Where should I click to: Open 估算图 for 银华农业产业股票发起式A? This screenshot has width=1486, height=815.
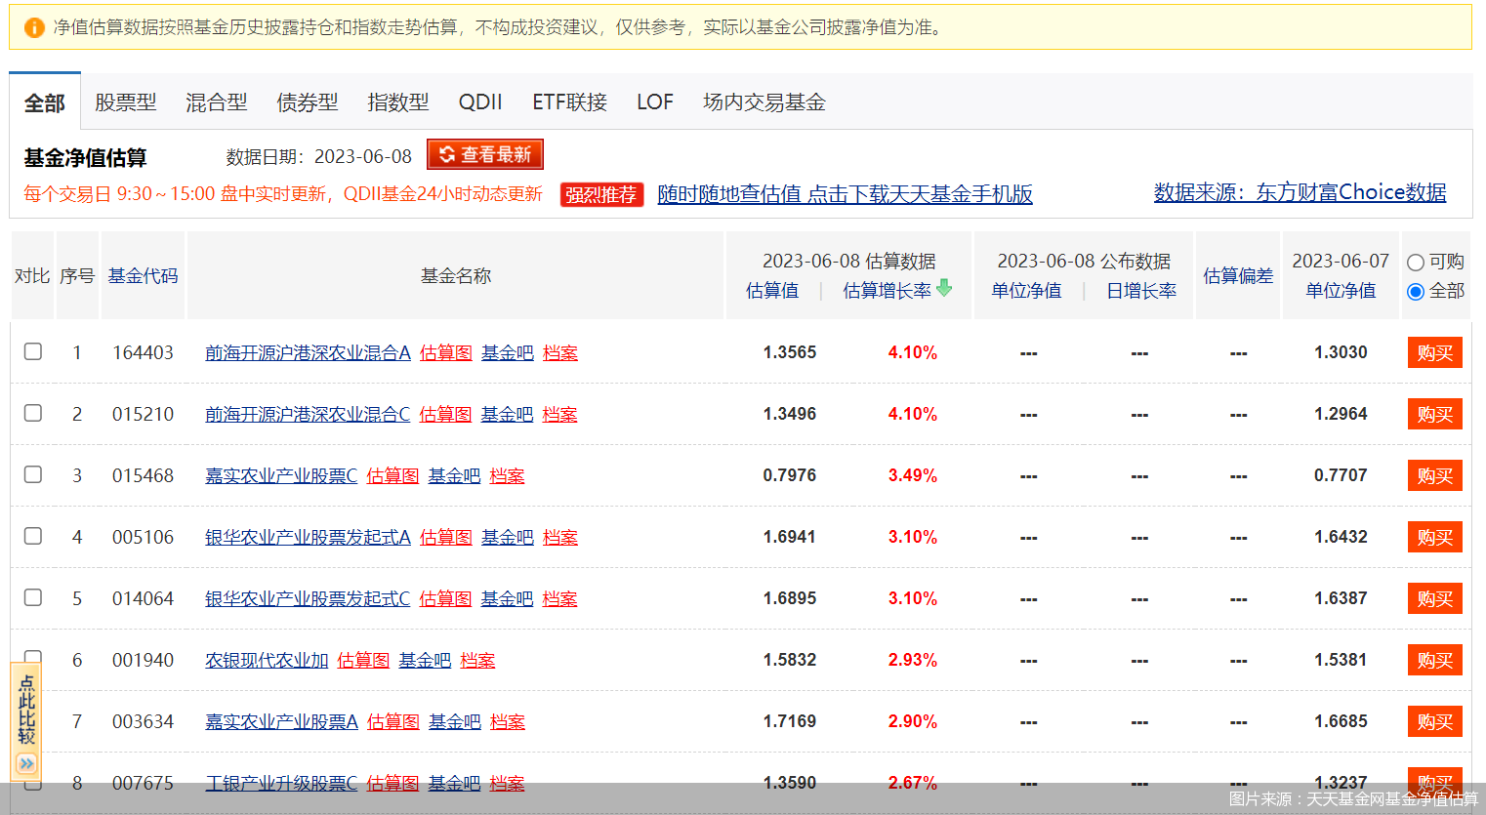point(445,537)
